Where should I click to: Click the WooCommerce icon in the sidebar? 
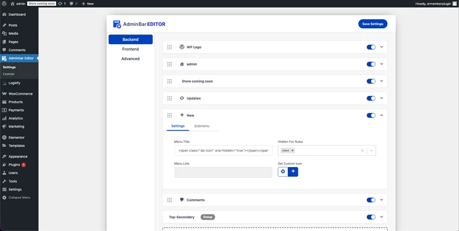(4, 94)
